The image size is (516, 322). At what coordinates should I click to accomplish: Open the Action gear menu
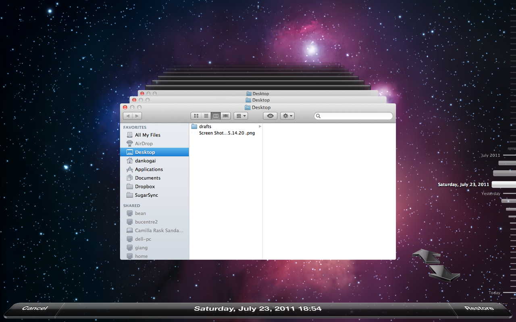[287, 116]
